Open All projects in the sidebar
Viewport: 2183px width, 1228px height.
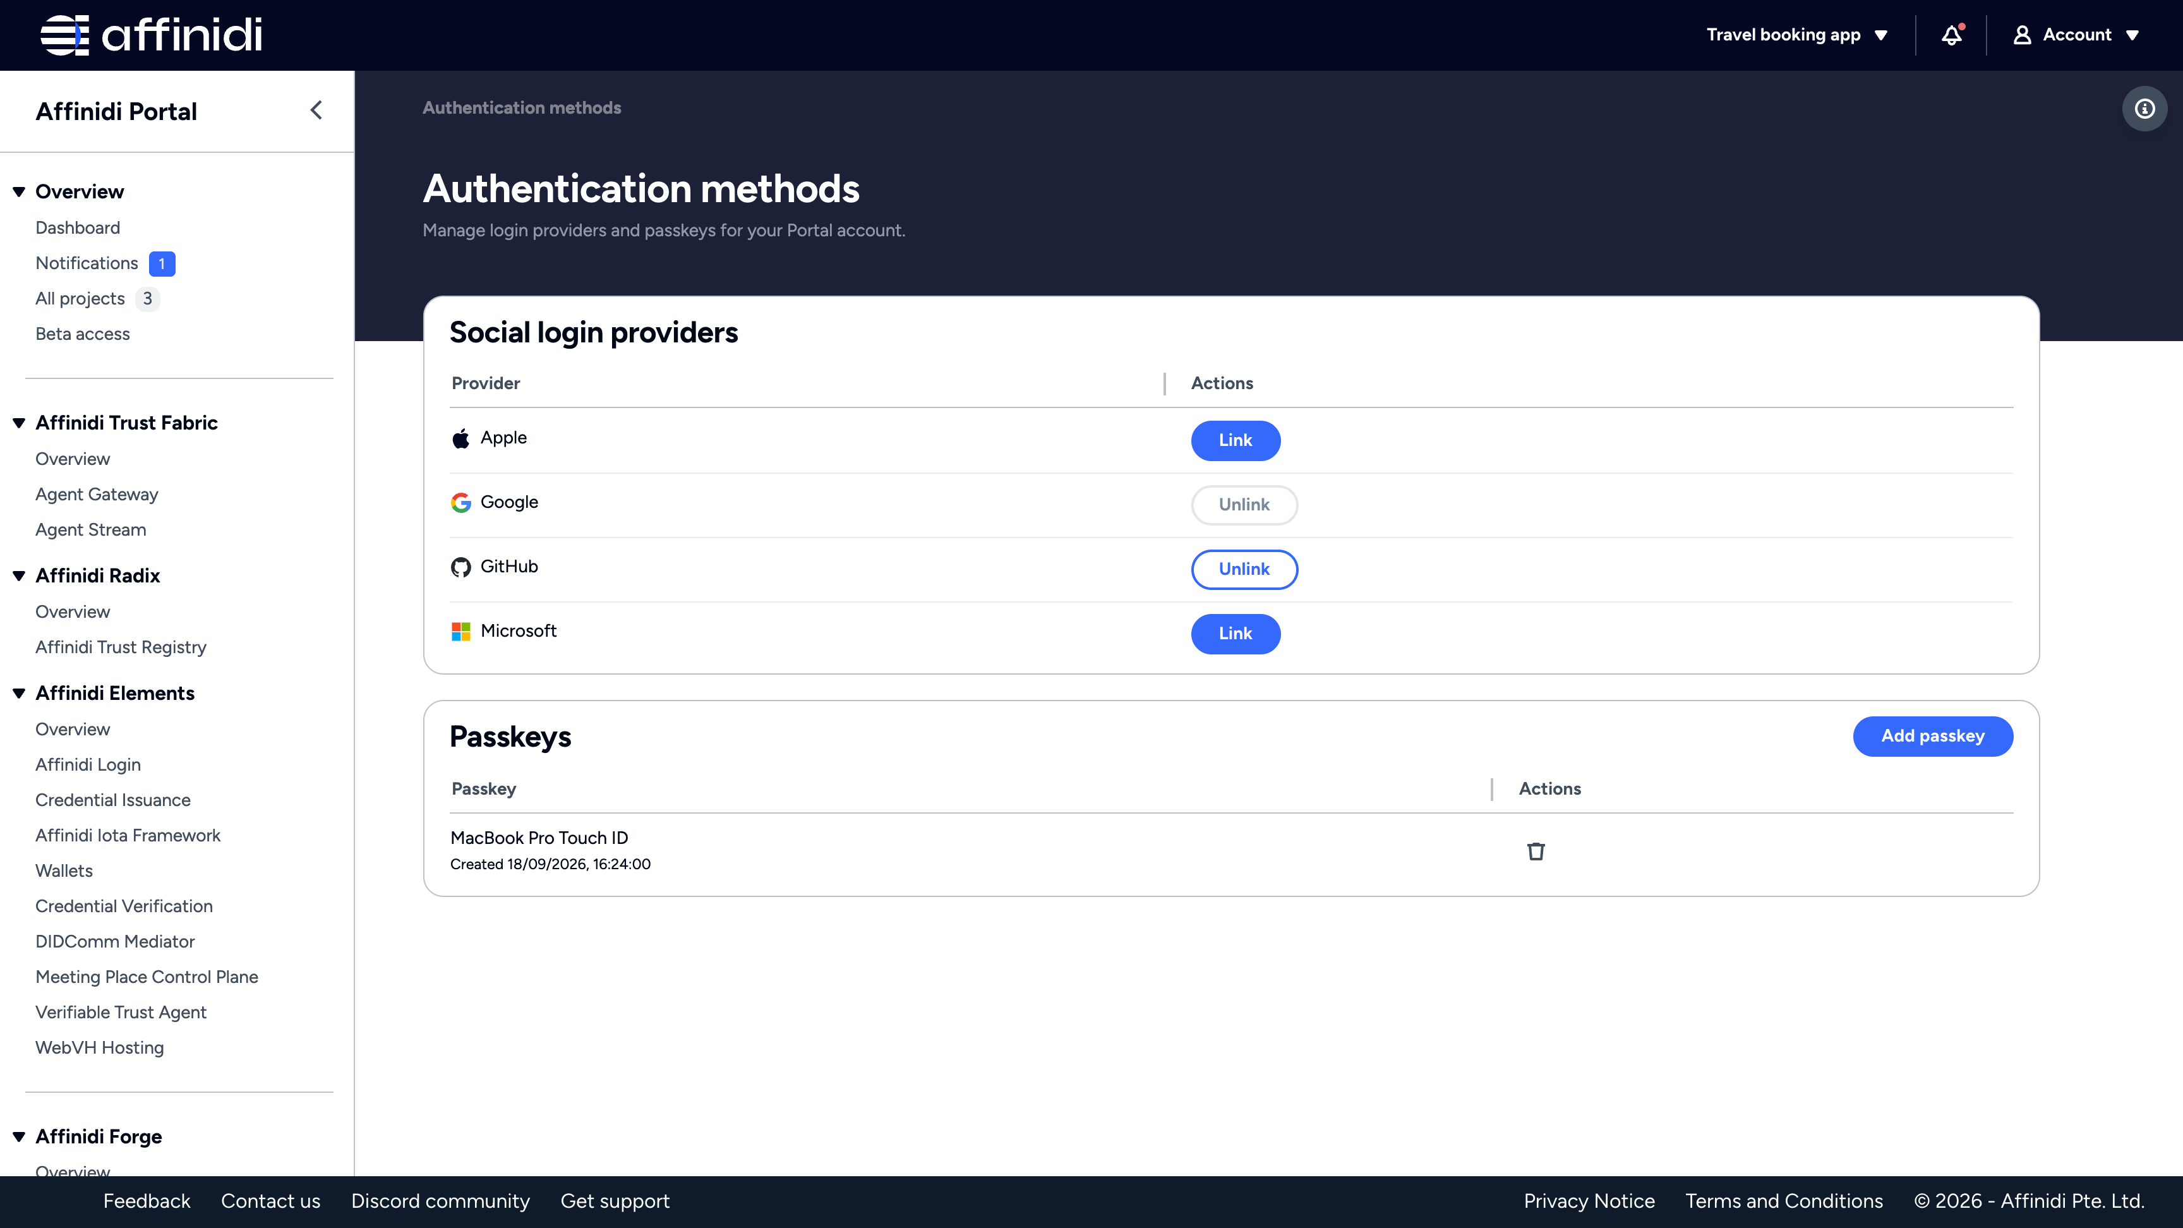(x=80, y=299)
